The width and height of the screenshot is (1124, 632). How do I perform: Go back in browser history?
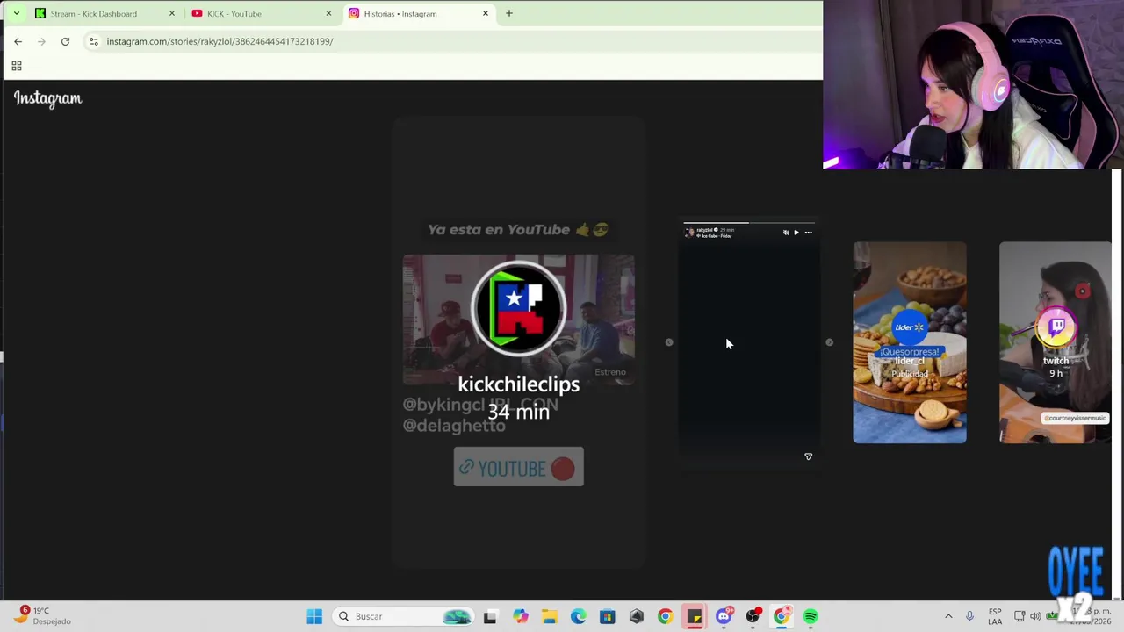18,41
